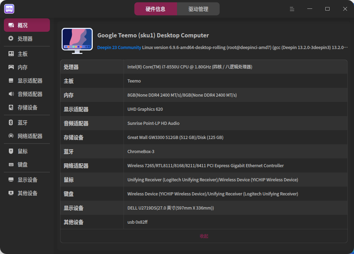Click Wireless 7265/RTL8111 network adapter value
Image resolution: width=354 pixels, height=254 pixels.
tap(205, 166)
